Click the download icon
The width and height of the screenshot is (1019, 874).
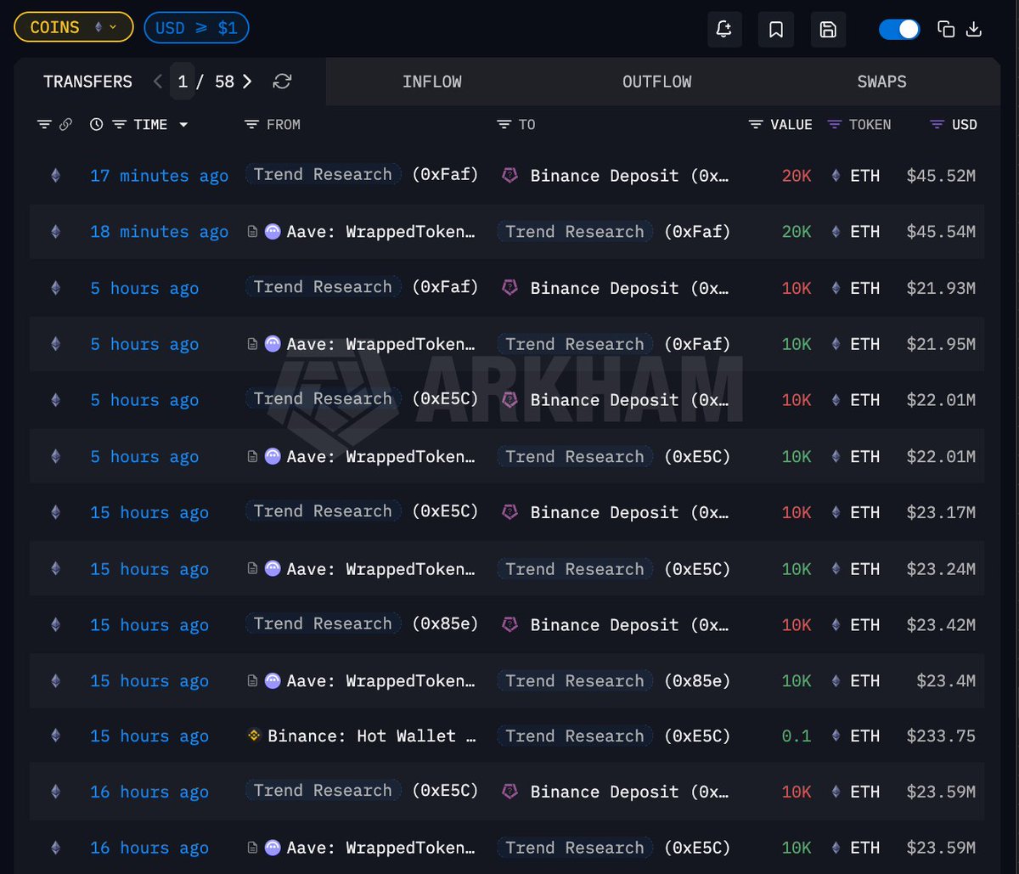975,30
